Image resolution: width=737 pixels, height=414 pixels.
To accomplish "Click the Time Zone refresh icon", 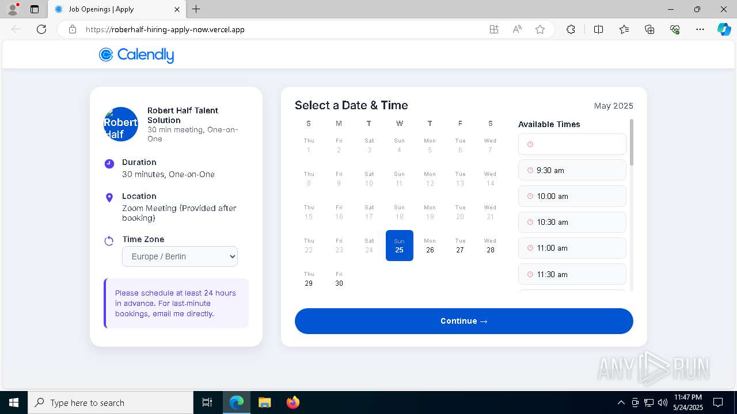I will pyautogui.click(x=109, y=241).
